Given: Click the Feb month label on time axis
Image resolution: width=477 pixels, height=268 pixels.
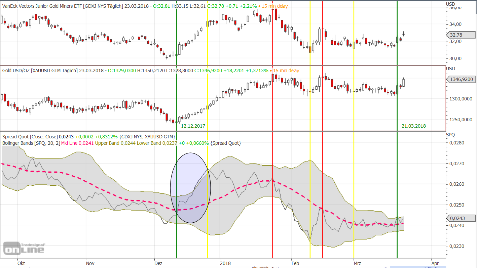Looking at the screenshot, I should 295,263.
